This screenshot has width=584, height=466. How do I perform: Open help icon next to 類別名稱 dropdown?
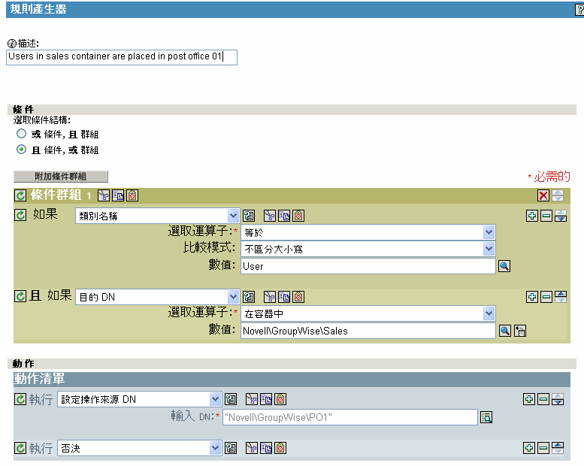coord(249,216)
